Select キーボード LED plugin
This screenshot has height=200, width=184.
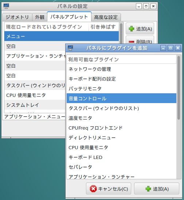[x=121, y=157]
